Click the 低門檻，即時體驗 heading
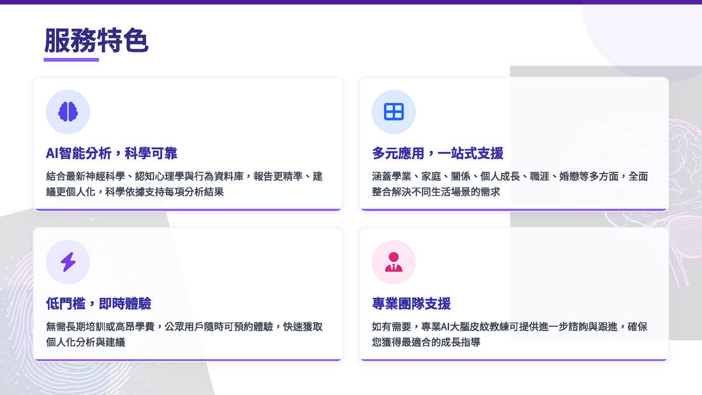The width and height of the screenshot is (702, 395). 98,304
